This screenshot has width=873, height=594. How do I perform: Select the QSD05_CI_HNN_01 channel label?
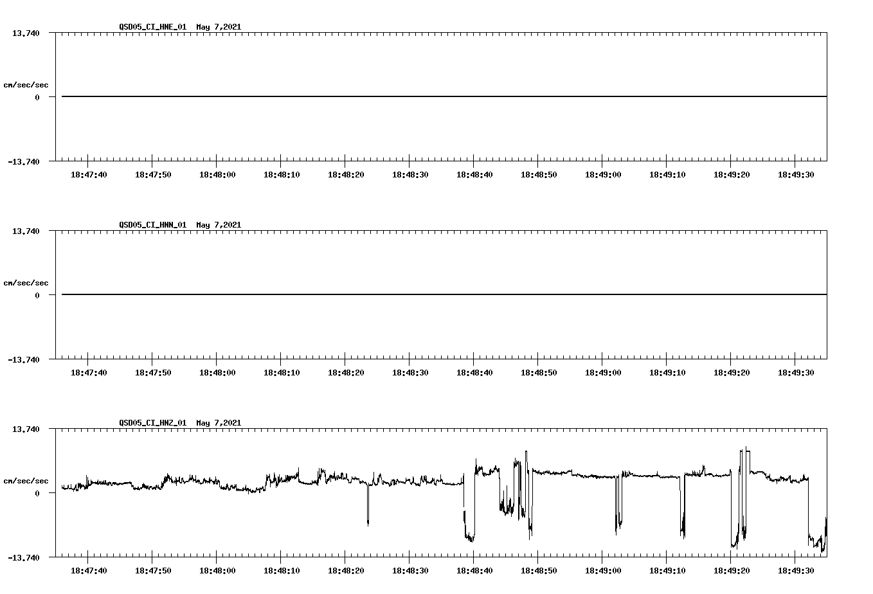[151, 226]
